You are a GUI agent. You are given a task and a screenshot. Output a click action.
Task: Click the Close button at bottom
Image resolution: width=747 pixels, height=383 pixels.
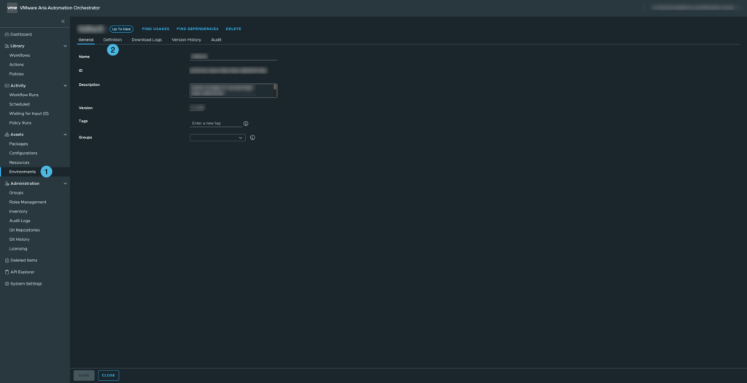pos(108,375)
